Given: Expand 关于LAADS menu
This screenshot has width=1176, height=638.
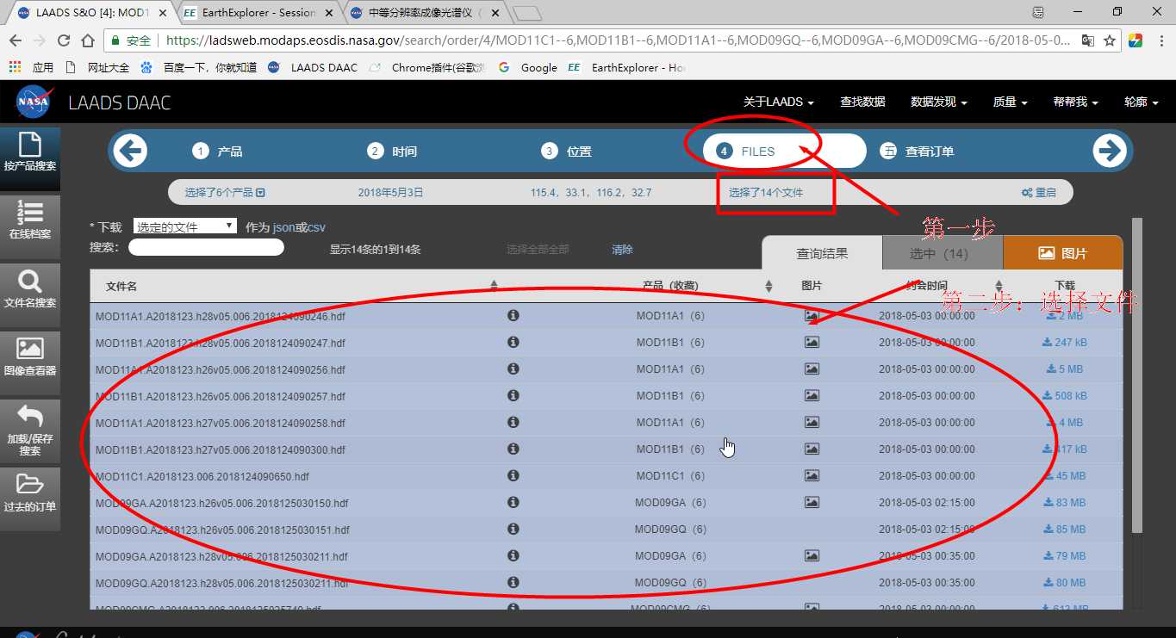Looking at the screenshot, I should pos(779,102).
